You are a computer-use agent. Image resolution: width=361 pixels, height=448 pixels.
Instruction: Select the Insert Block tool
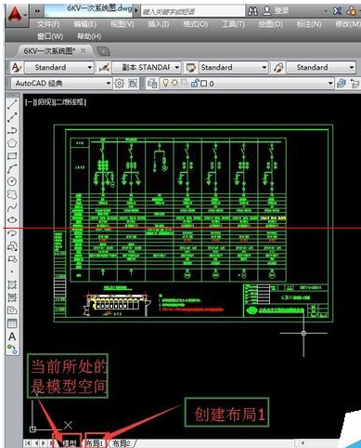coord(12,246)
